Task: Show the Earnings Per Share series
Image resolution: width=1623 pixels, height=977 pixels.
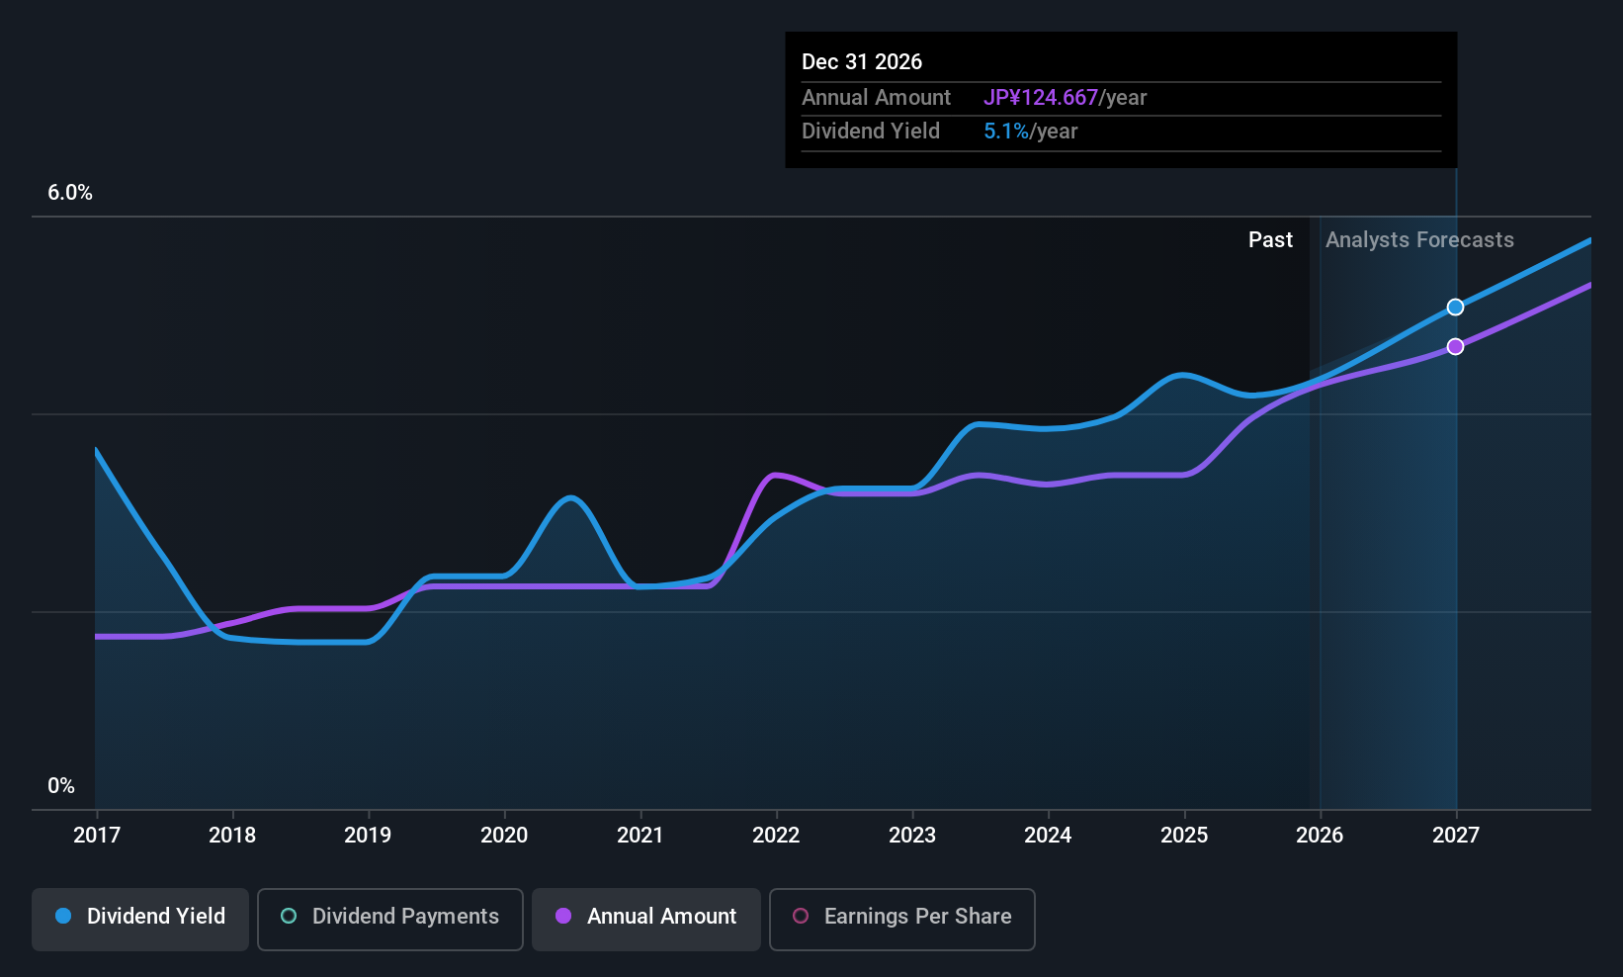Action: pos(901,919)
